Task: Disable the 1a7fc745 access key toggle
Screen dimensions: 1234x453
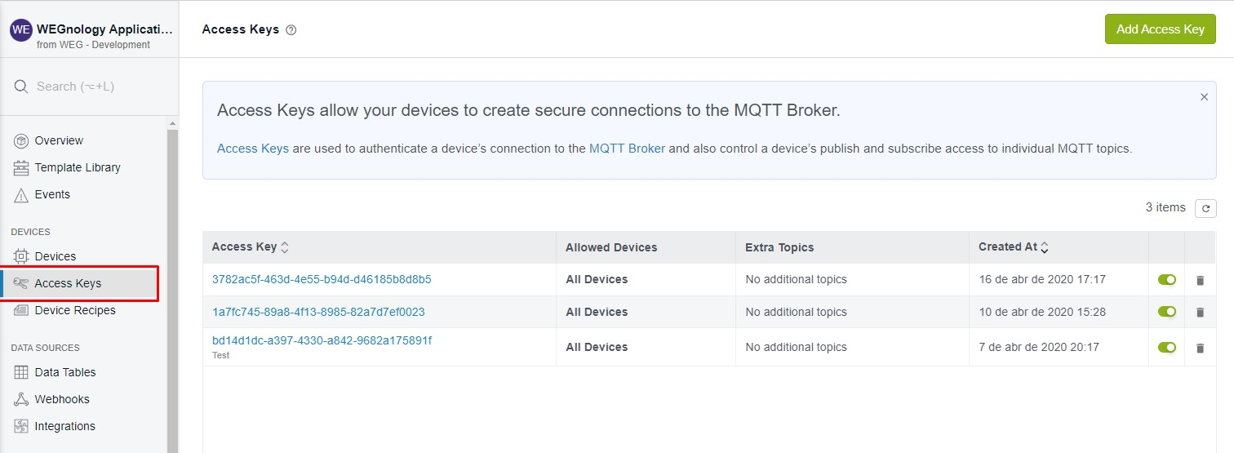Action: pos(1167,312)
